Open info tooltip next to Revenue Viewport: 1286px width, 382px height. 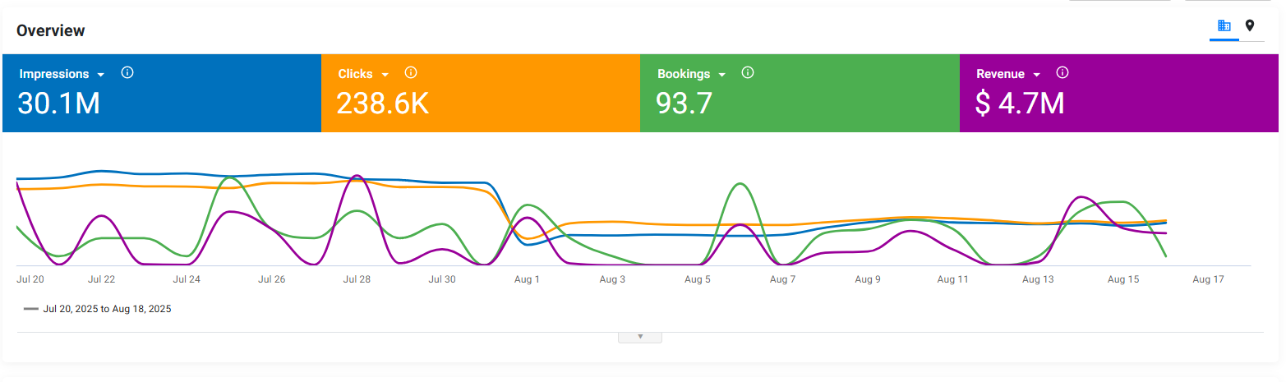[x=1062, y=73]
